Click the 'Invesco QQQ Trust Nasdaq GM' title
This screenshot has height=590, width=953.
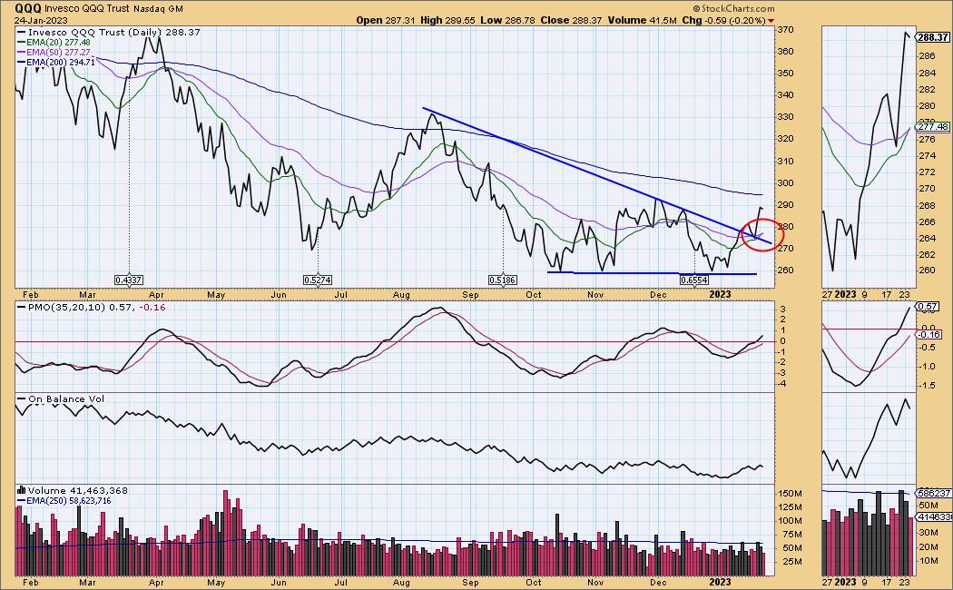113,8
